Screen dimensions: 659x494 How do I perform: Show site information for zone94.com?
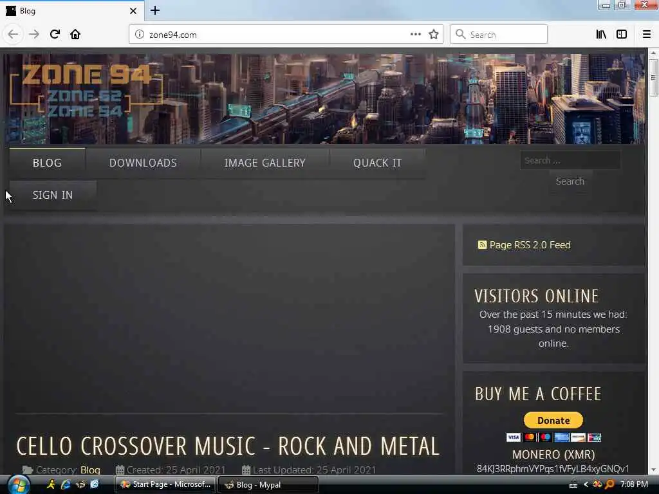click(140, 35)
